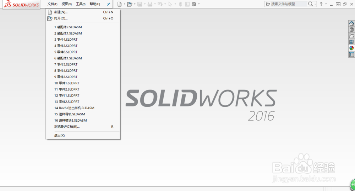Click the green circular badge at bottom right

[353, 185]
